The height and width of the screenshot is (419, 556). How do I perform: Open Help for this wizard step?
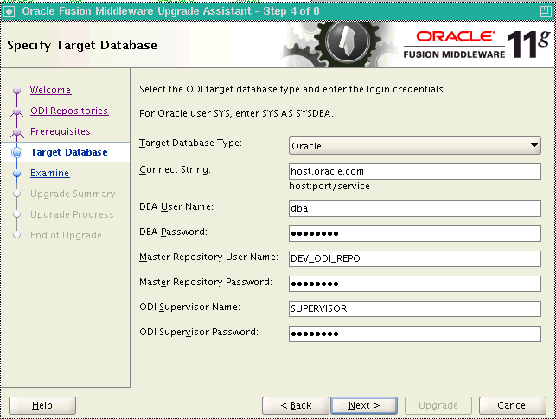pos(42,405)
